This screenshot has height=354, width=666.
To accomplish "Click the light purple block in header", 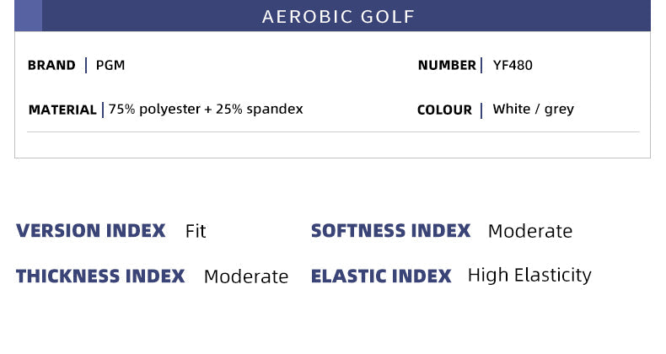I will (28, 16).
